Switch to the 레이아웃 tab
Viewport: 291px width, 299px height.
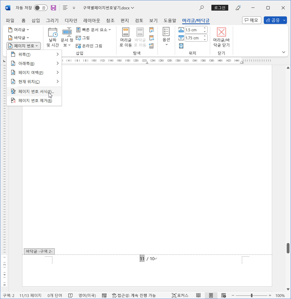coord(92,20)
